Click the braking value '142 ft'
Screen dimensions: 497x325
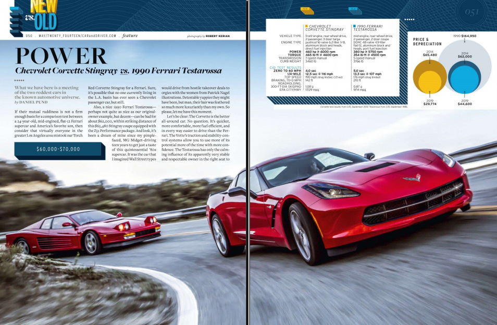[x=309, y=80]
